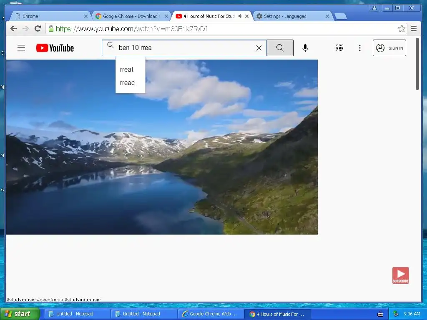View site security info via padlock
The width and height of the screenshot is (427, 320).
(x=51, y=29)
